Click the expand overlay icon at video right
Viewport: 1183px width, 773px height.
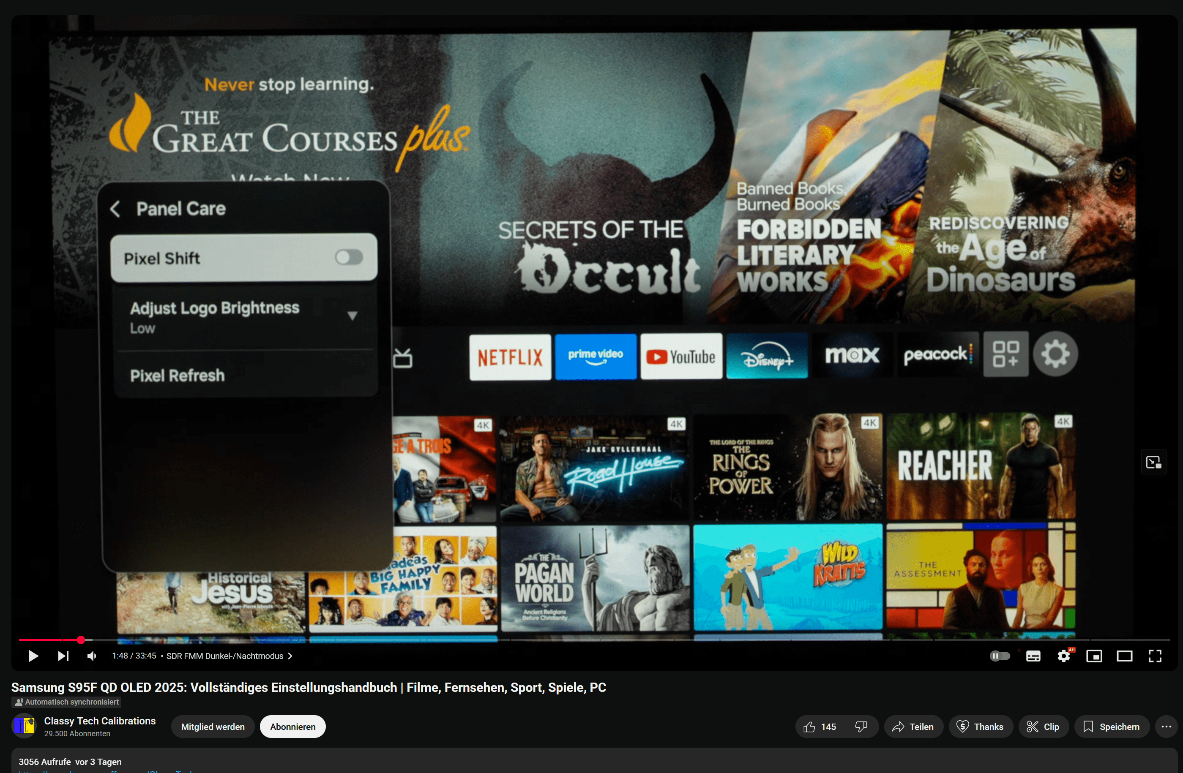pyautogui.click(x=1153, y=463)
